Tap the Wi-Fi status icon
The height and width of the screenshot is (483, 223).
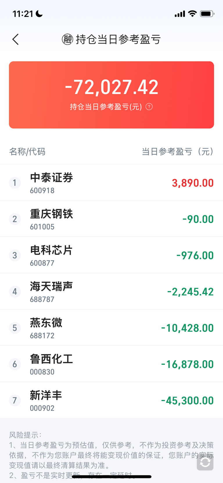click(192, 14)
